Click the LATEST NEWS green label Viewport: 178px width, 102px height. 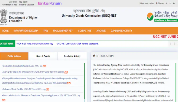(7, 44)
